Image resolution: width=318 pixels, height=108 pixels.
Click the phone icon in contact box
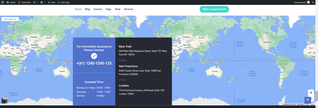(x=94, y=56)
